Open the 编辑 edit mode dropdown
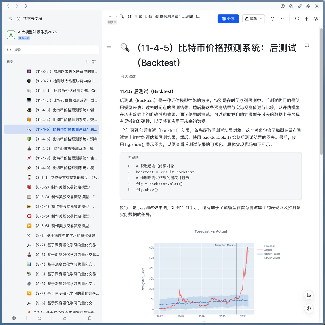 click(254, 19)
